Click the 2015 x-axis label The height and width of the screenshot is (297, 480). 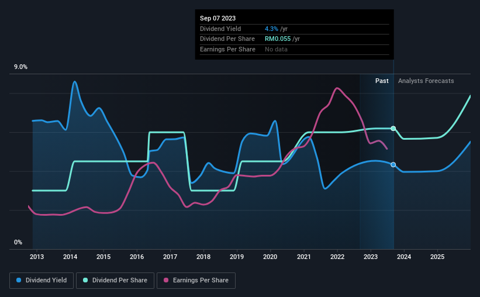click(x=103, y=257)
